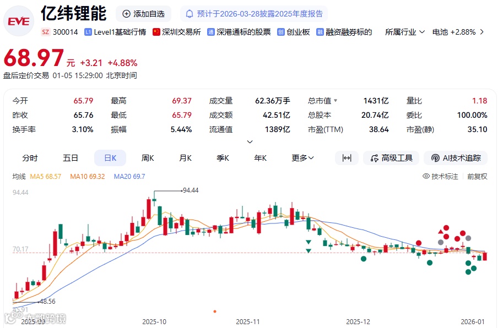Open 创业板 tag
The height and width of the screenshot is (328, 503).
298,32
